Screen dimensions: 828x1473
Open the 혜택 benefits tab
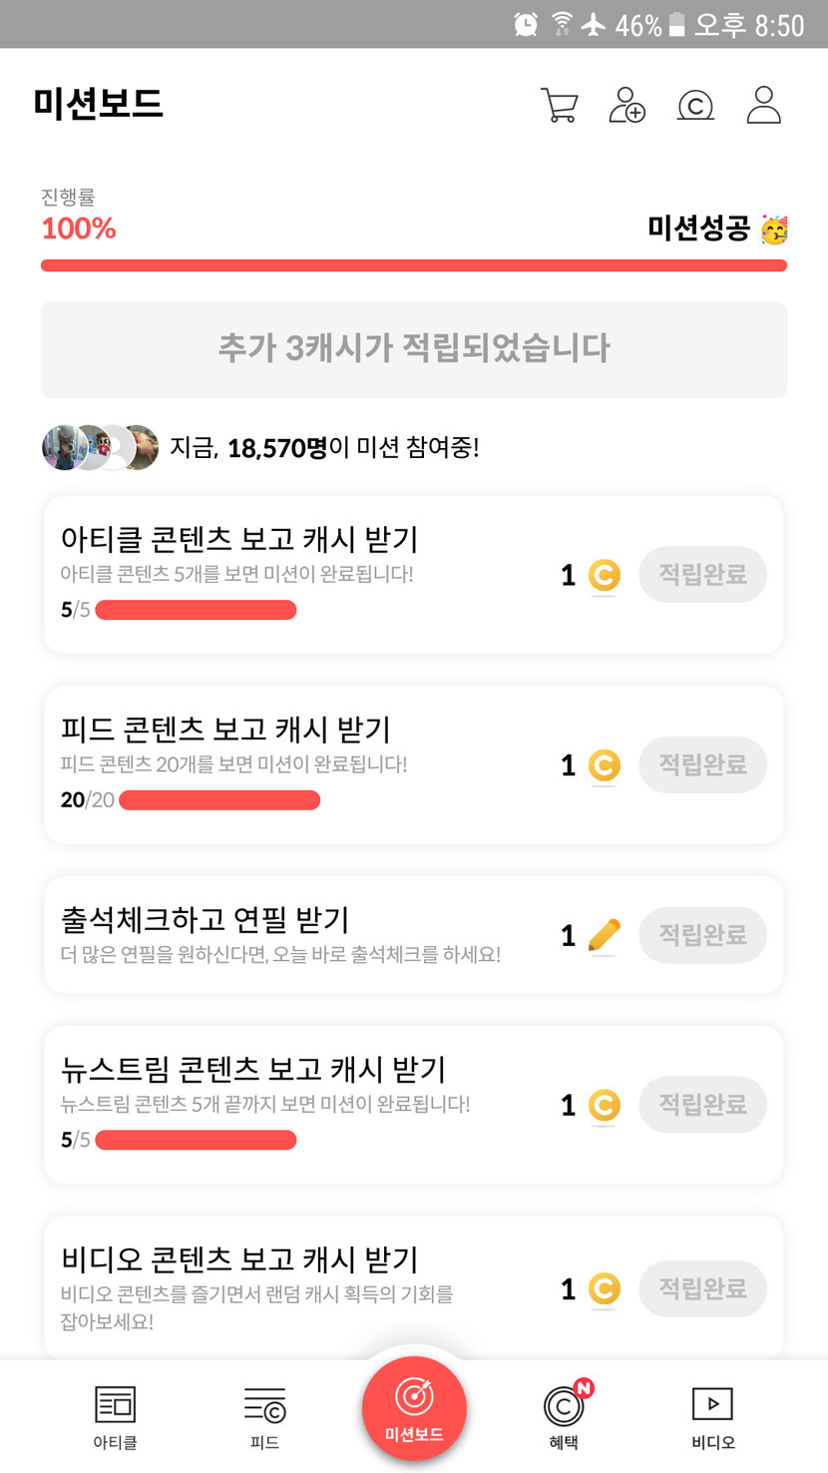(x=564, y=1415)
